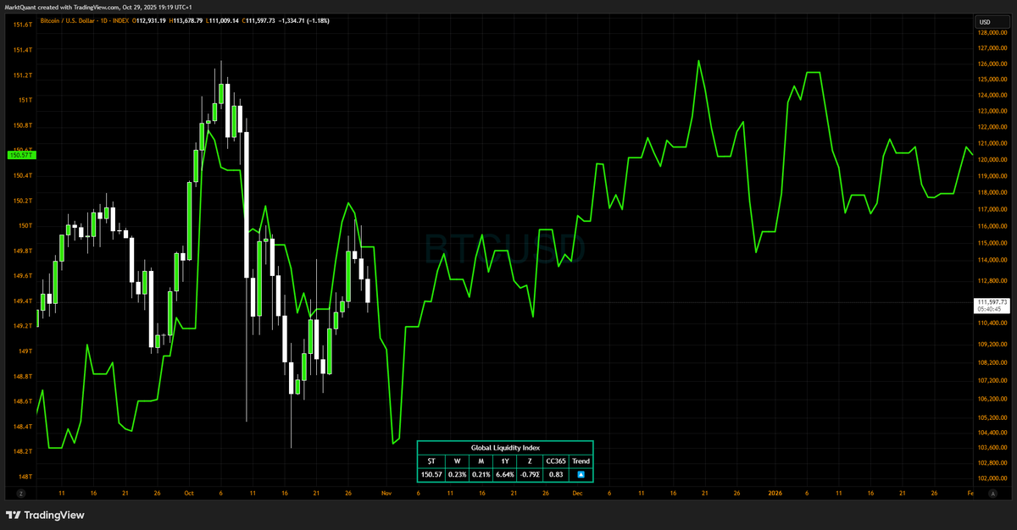Click the Dec label on time axis
The width and height of the screenshot is (1017, 530).
(x=577, y=492)
